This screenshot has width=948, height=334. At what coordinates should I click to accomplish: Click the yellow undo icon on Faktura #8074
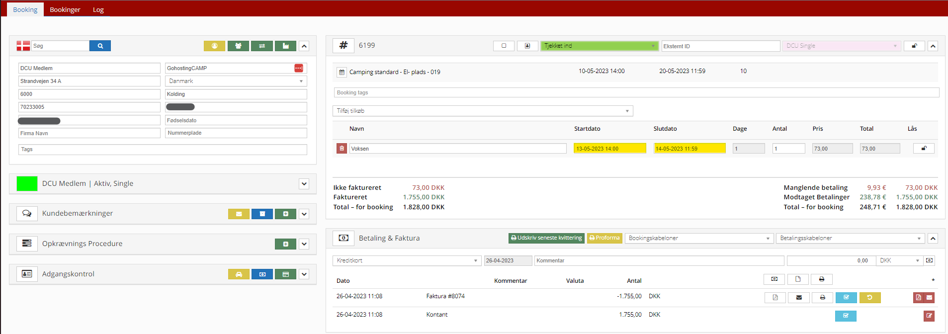tap(869, 297)
